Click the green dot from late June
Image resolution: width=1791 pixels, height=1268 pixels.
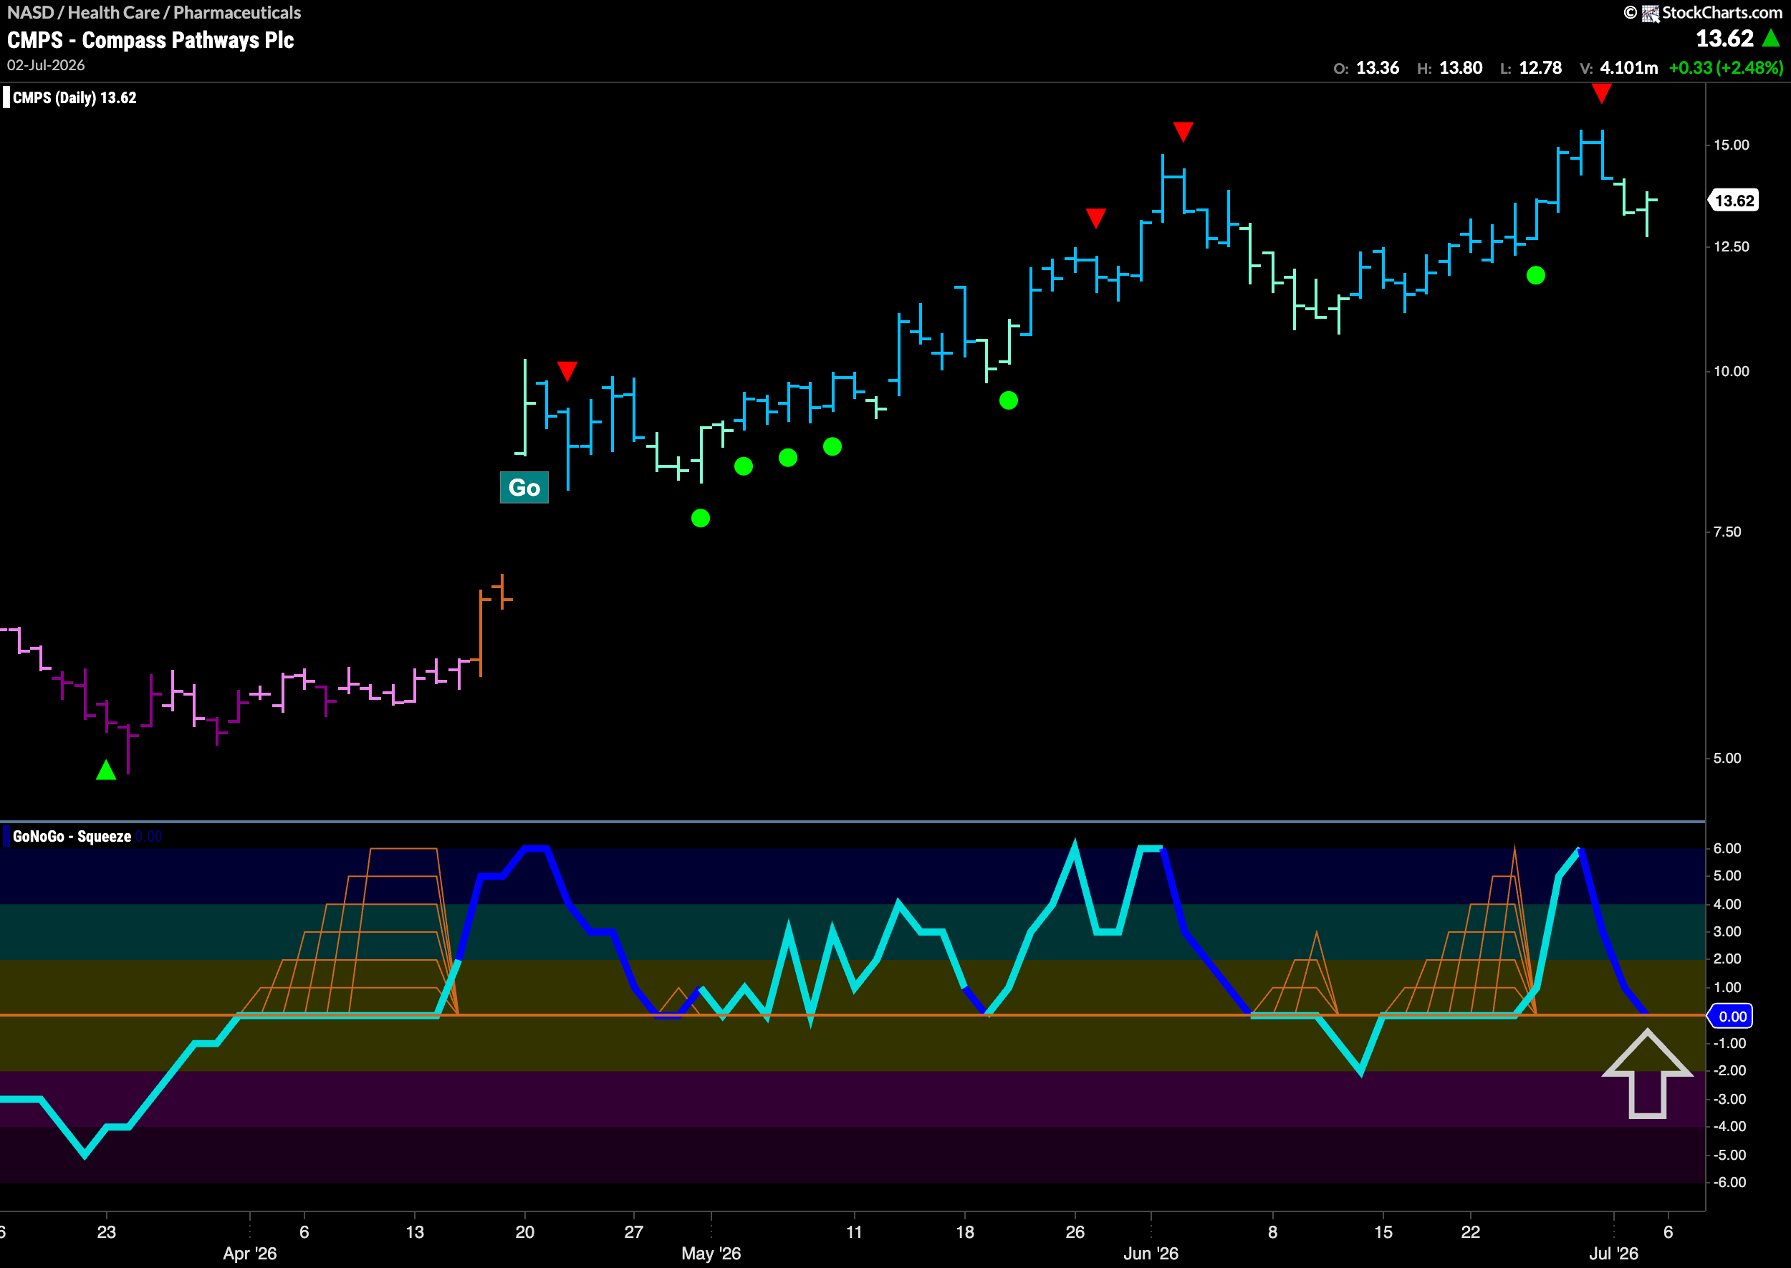(1536, 276)
